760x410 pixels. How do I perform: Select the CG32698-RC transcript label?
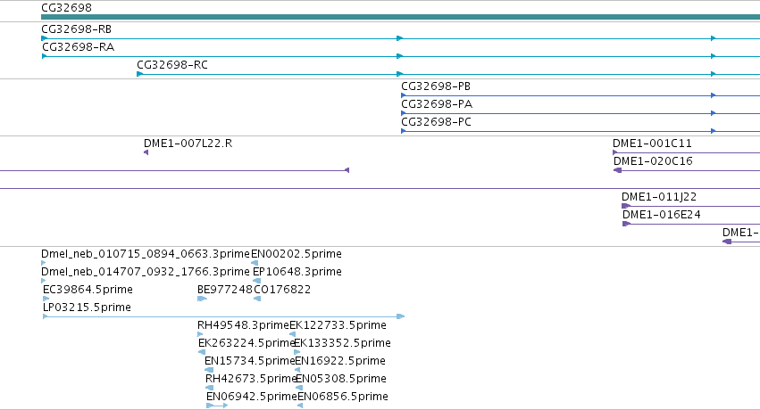pos(172,65)
